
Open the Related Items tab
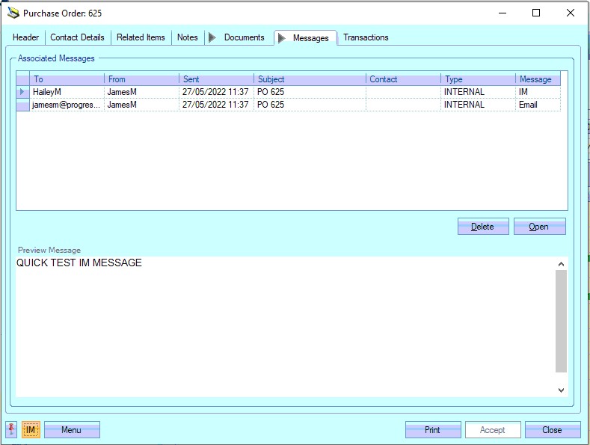pyautogui.click(x=141, y=37)
